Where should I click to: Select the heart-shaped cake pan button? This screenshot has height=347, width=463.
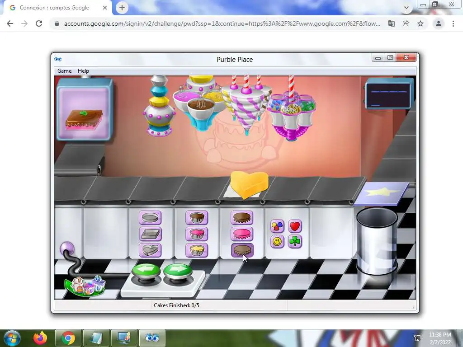[x=150, y=250]
